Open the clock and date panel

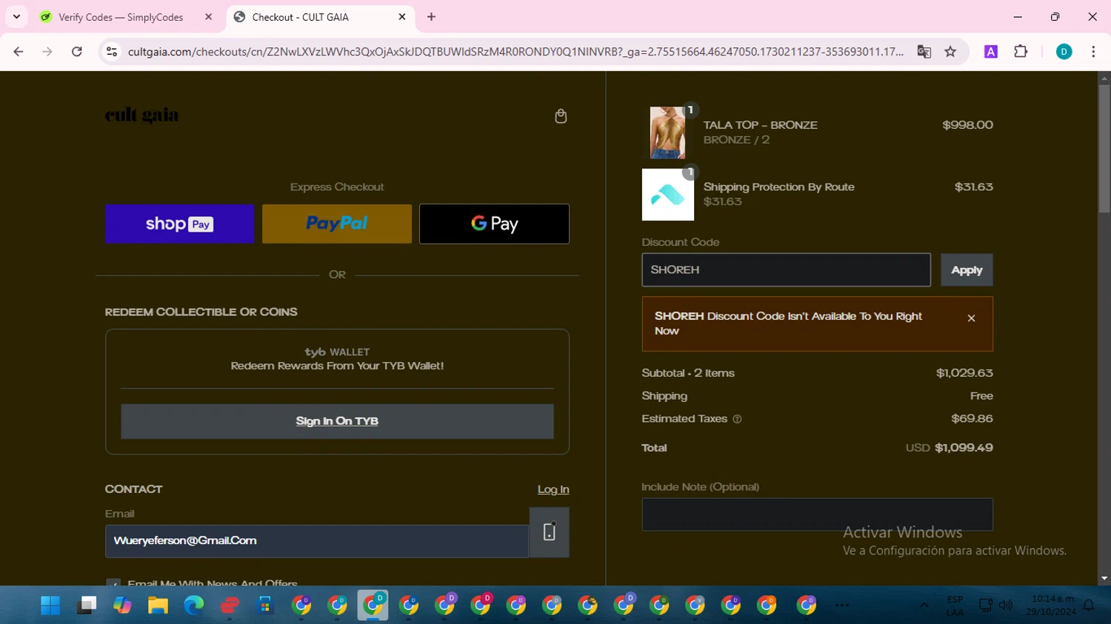(1052, 605)
